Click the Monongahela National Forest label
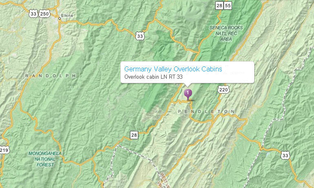 point(45,159)
